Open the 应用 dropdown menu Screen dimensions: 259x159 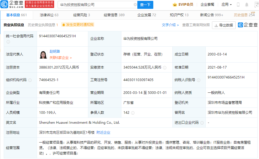click(227, 5)
